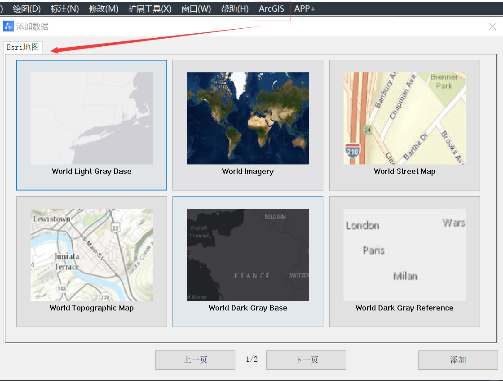Click the 添加数据 dialog app icon
Screen dimensions: 503x381
[9, 27]
